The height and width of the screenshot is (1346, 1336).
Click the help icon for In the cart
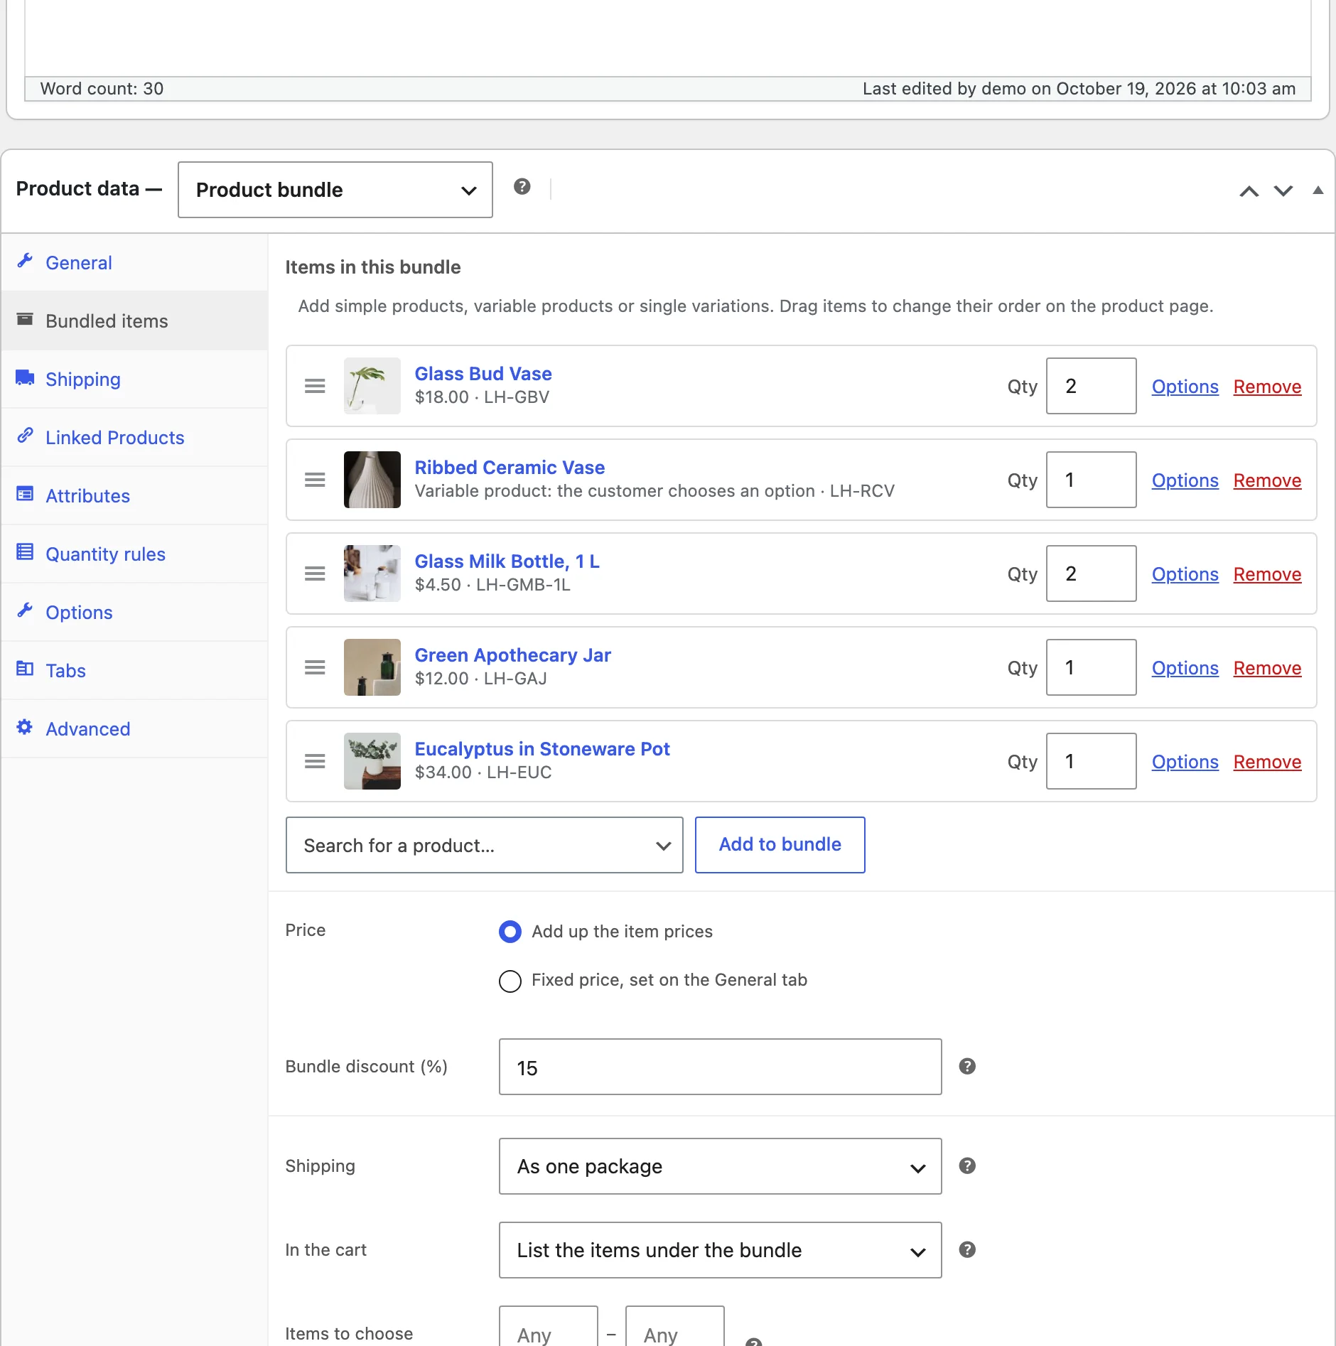coord(967,1249)
